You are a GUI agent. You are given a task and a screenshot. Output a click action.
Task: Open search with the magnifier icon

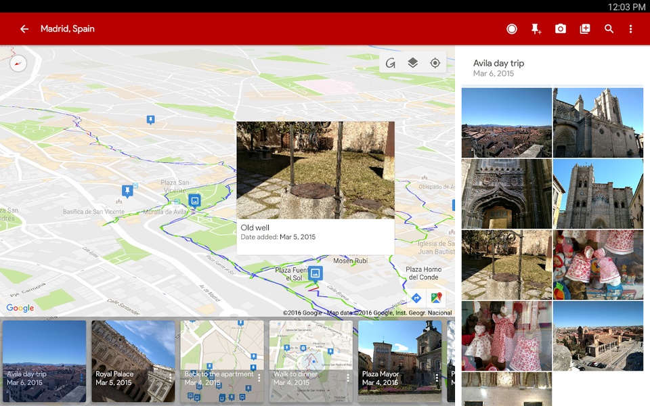tap(609, 28)
